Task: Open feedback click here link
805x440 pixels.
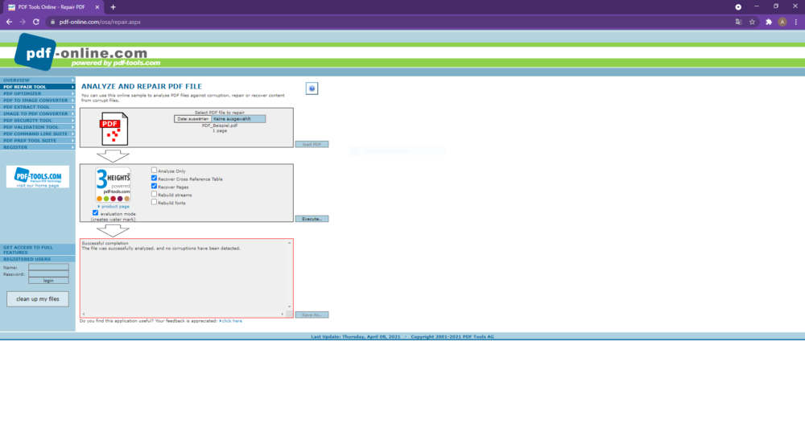Action: [x=231, y=321]
